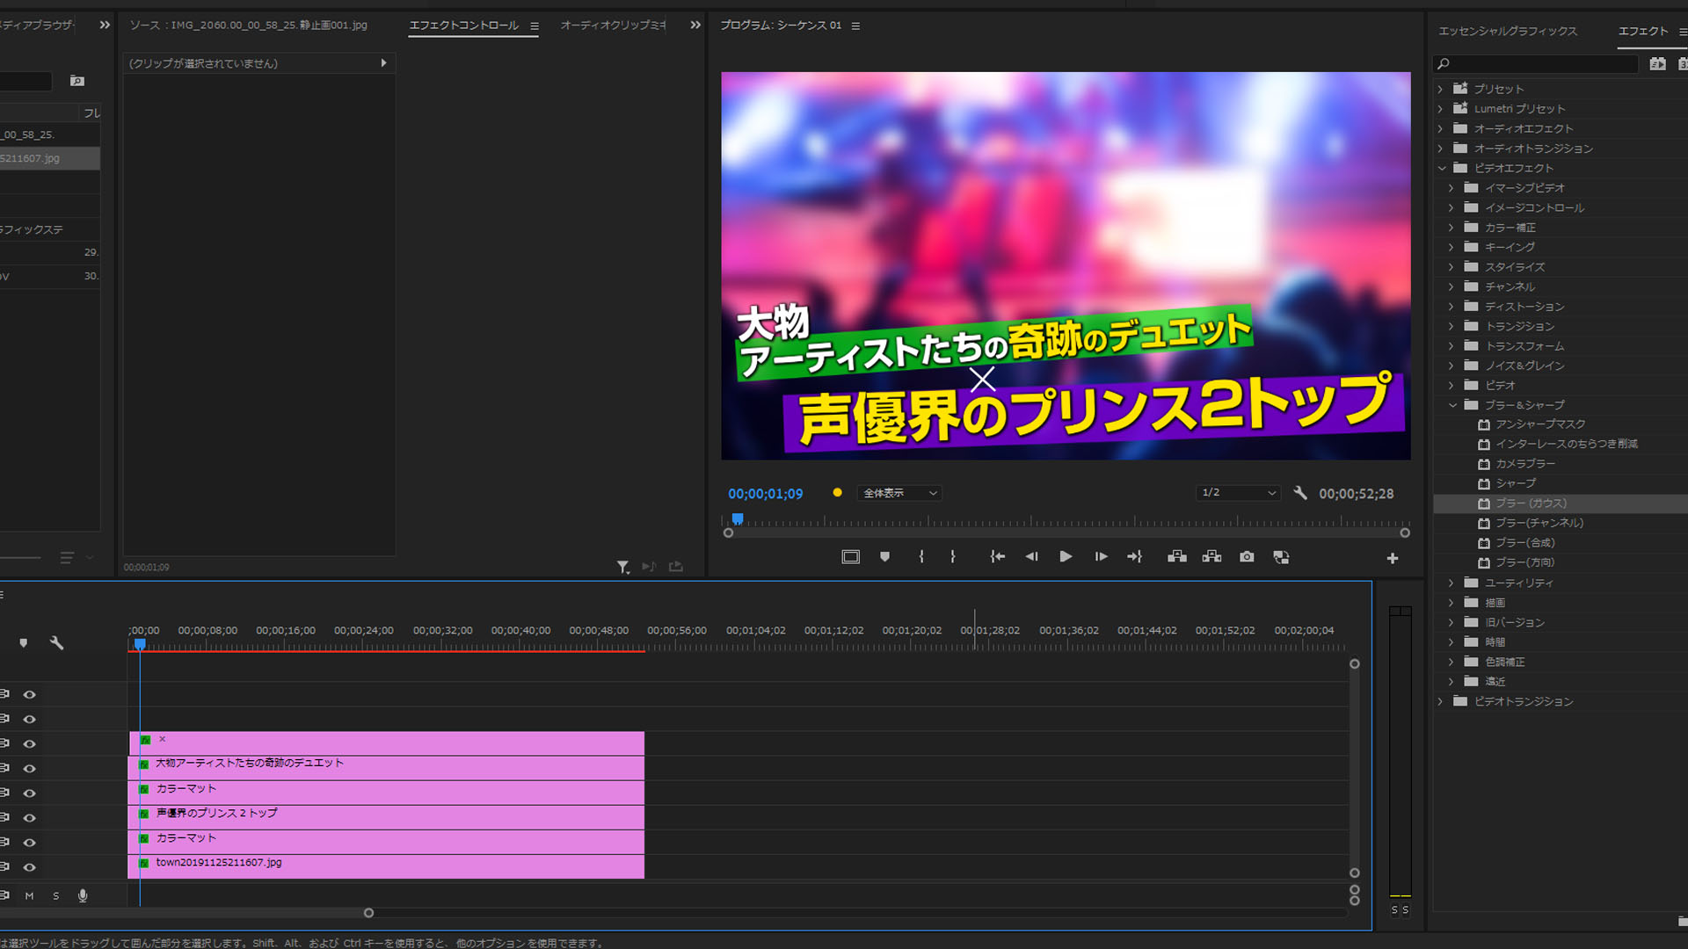This screenshot has width=1688, height=949.
Task: Toggle eye icon for 大物アーティスト track
Action: point(29,769)
